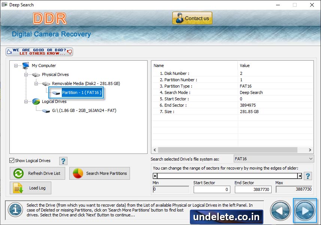Click the pie chart partitions icon
321x225 pixels.
(78, 173)
